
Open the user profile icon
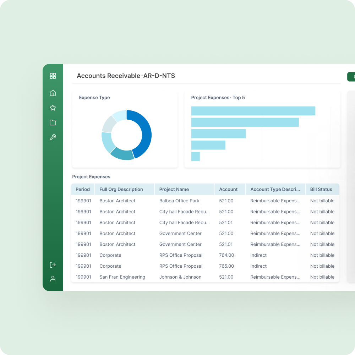click(x=53, y=279)
